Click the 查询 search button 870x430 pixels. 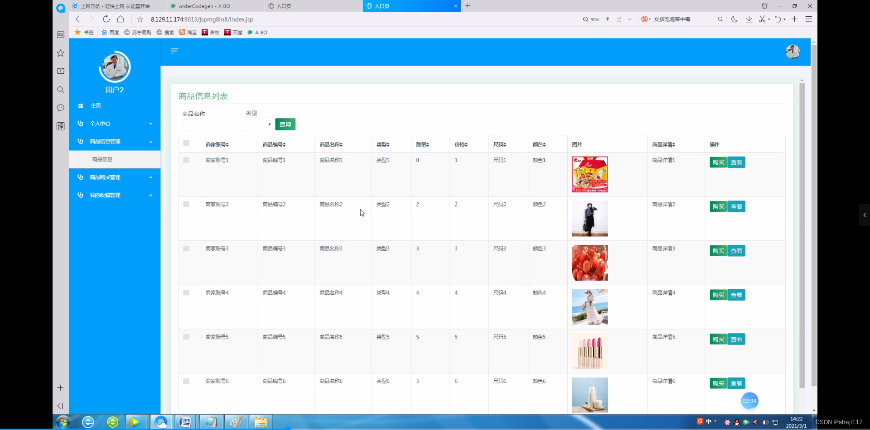click(x=285, y=124)
